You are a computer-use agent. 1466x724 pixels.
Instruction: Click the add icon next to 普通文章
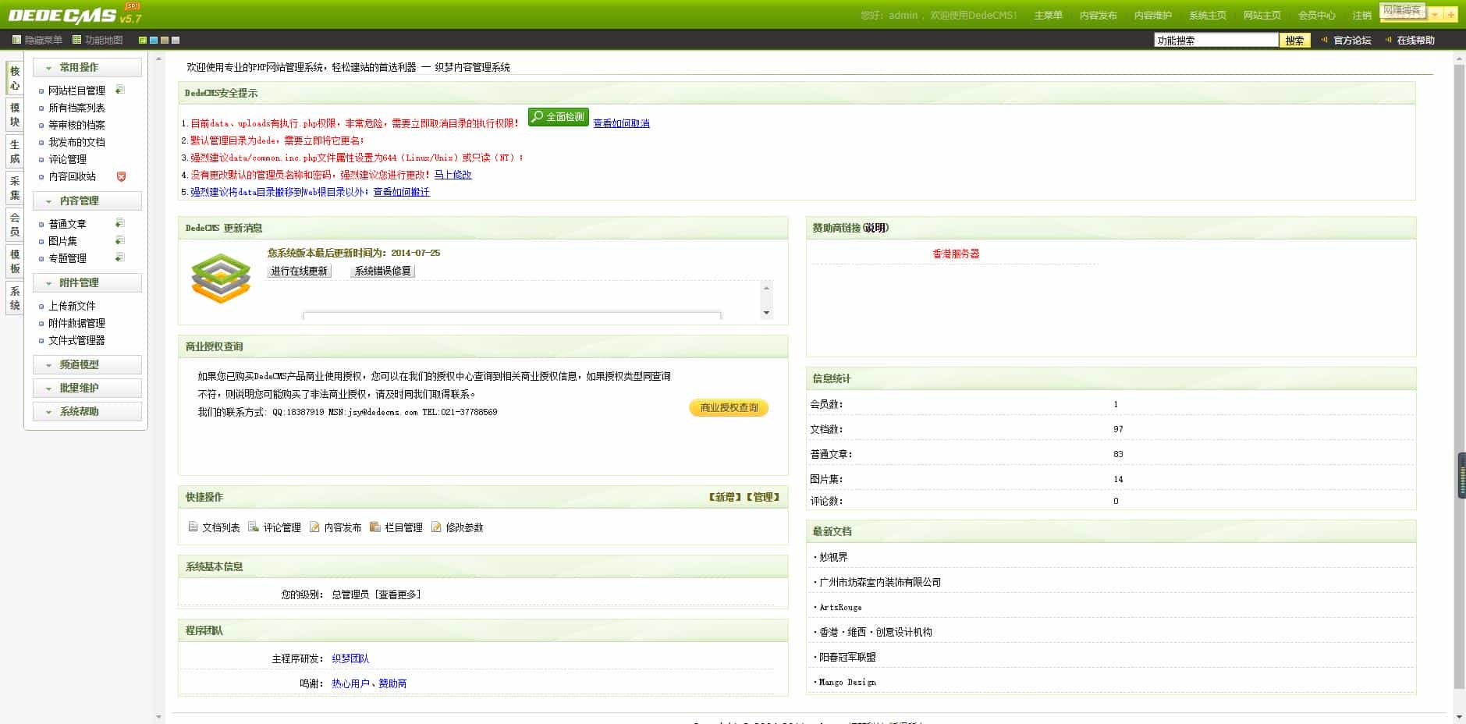coord(120,223)
